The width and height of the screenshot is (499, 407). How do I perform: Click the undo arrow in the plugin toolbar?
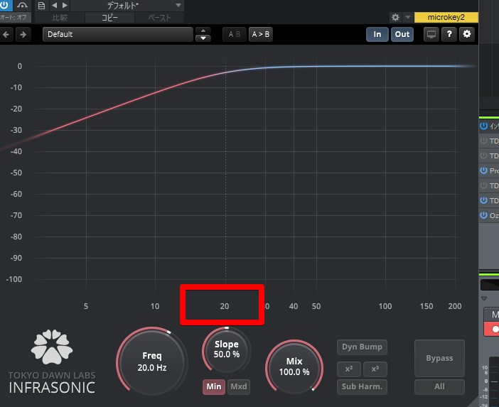point(7,34)
